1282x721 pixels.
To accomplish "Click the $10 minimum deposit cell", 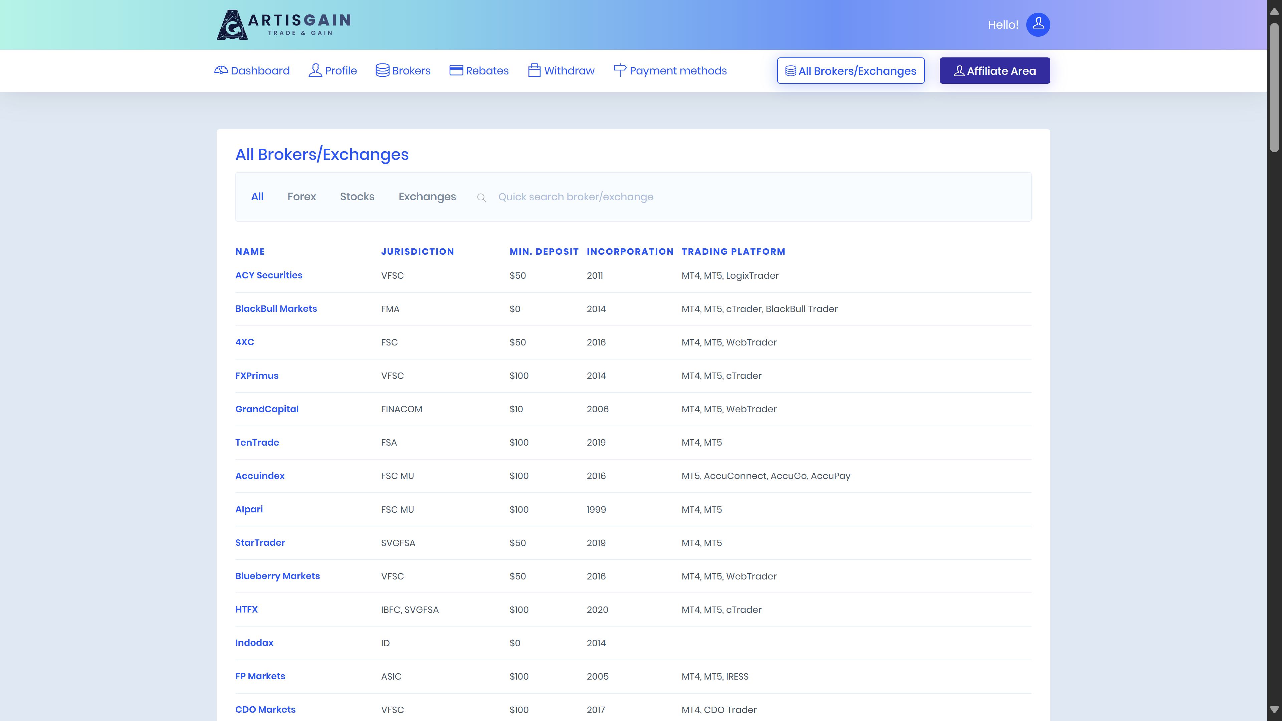I will coord(516,409).
